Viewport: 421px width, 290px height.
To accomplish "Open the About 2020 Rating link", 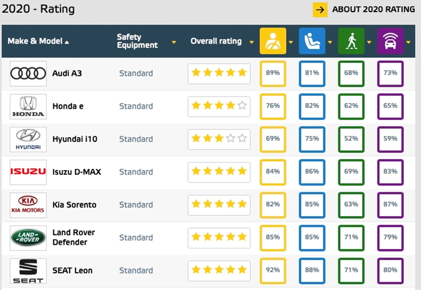I will click(373, 10).
